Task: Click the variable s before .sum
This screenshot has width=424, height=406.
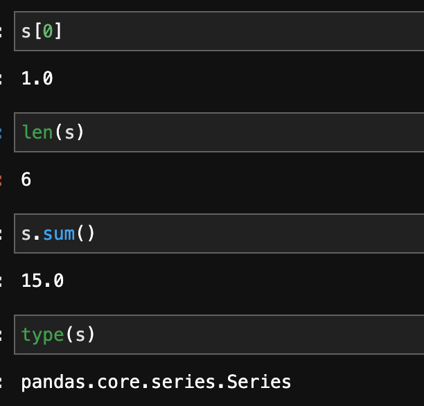Action: 26,233
